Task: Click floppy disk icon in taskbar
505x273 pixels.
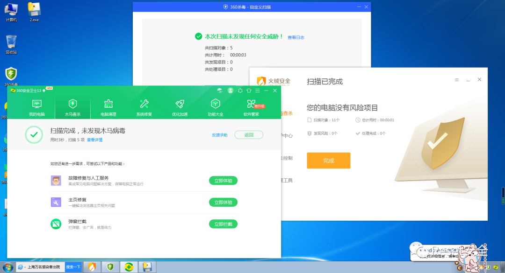Action: pos(147,267)
